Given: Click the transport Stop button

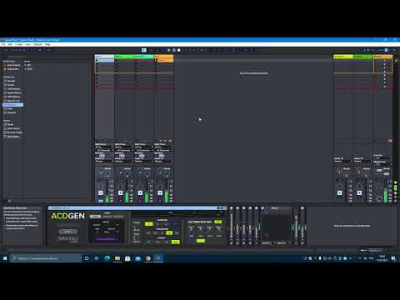Looking at the screenshot, I should tap(174, 50).
